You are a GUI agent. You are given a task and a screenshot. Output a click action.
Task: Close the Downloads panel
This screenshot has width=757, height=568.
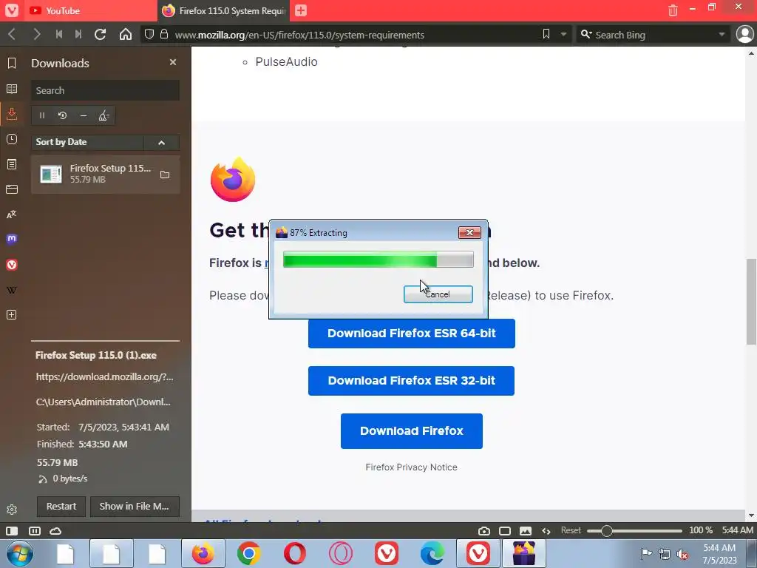pyautogui.click(x=173, y=62)
